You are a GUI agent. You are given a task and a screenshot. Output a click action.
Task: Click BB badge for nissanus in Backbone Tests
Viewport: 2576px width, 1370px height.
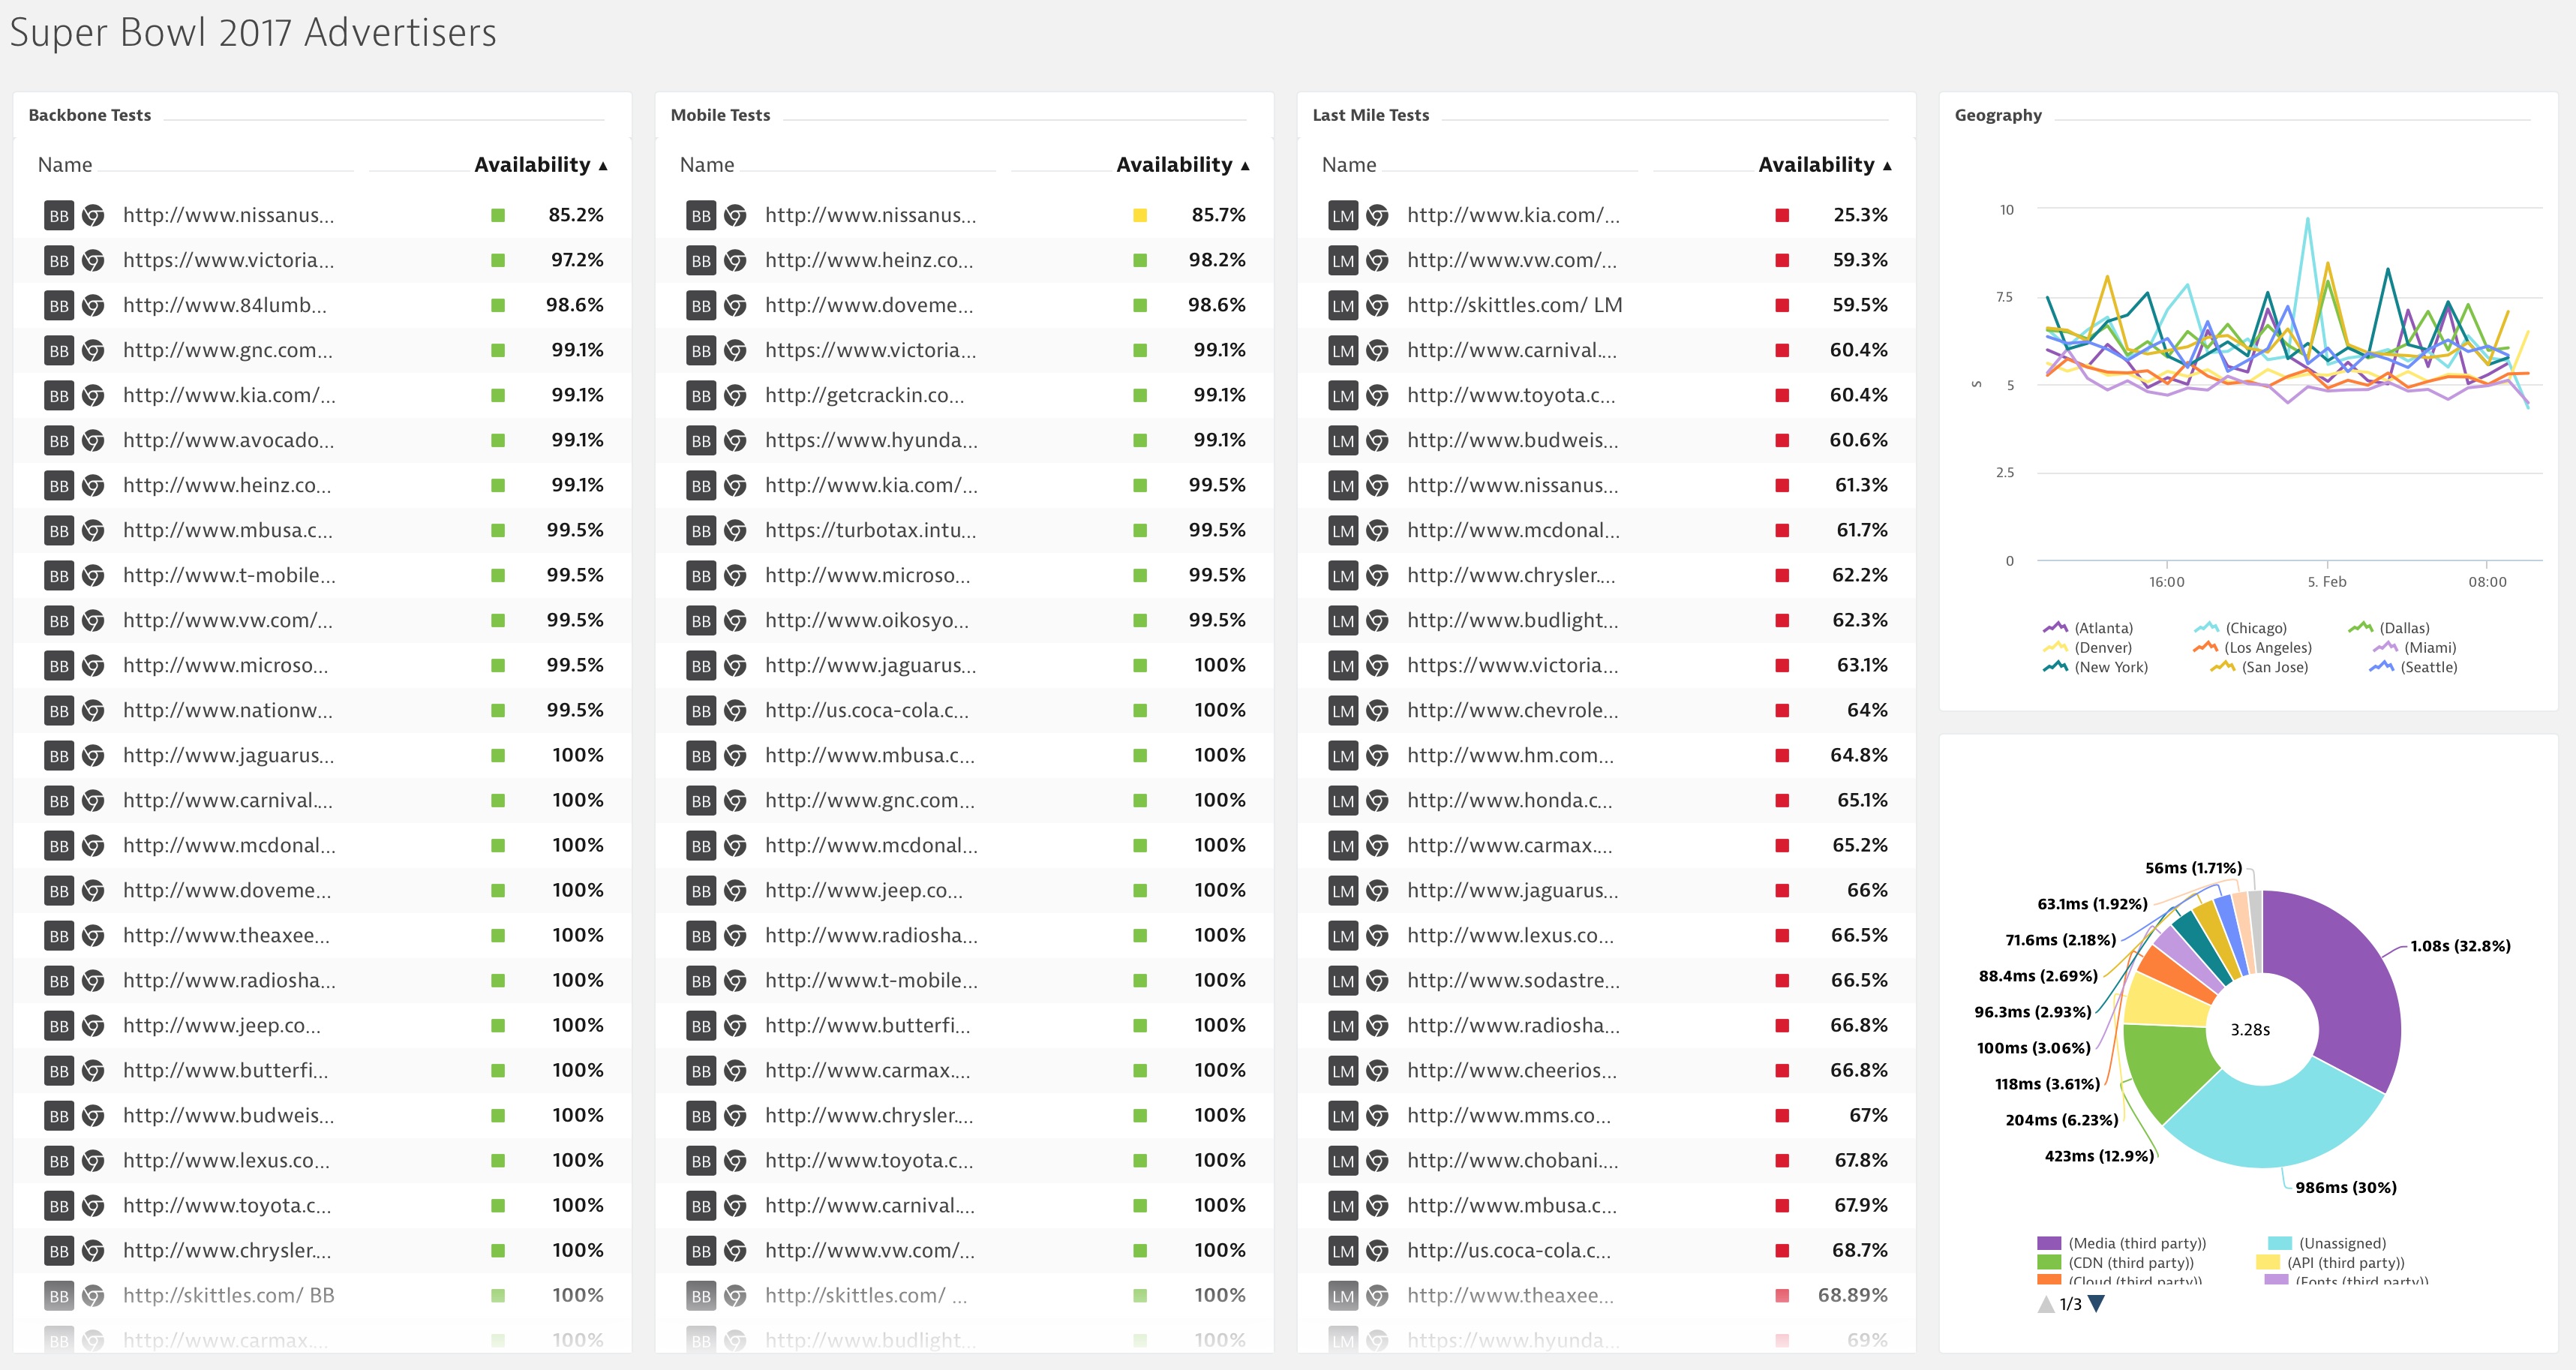[59, 215]
